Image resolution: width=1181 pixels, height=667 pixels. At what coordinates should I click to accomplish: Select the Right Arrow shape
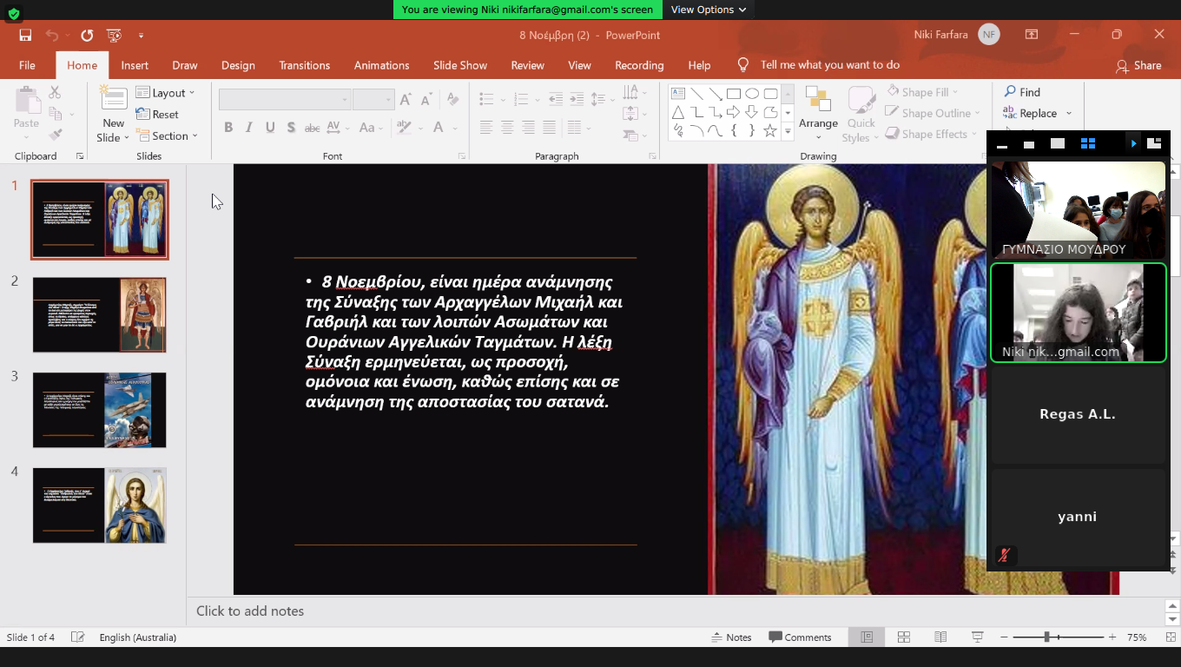click(734, 112)
